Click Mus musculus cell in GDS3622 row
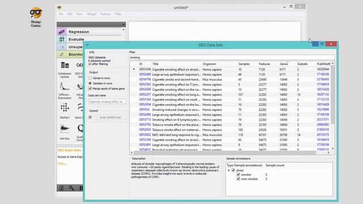This screenshot has height=204, width=363. (212, 135)
